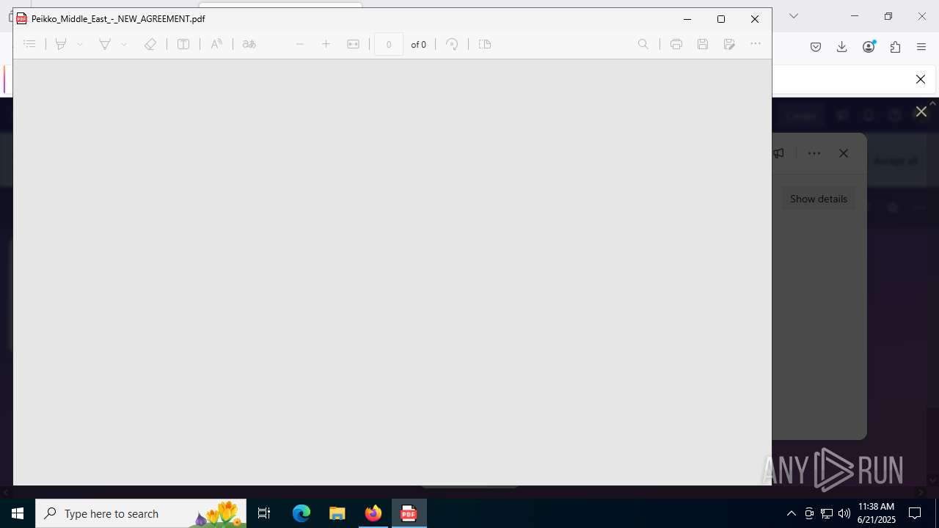Click the Type here to search box

tap(141, 513)
